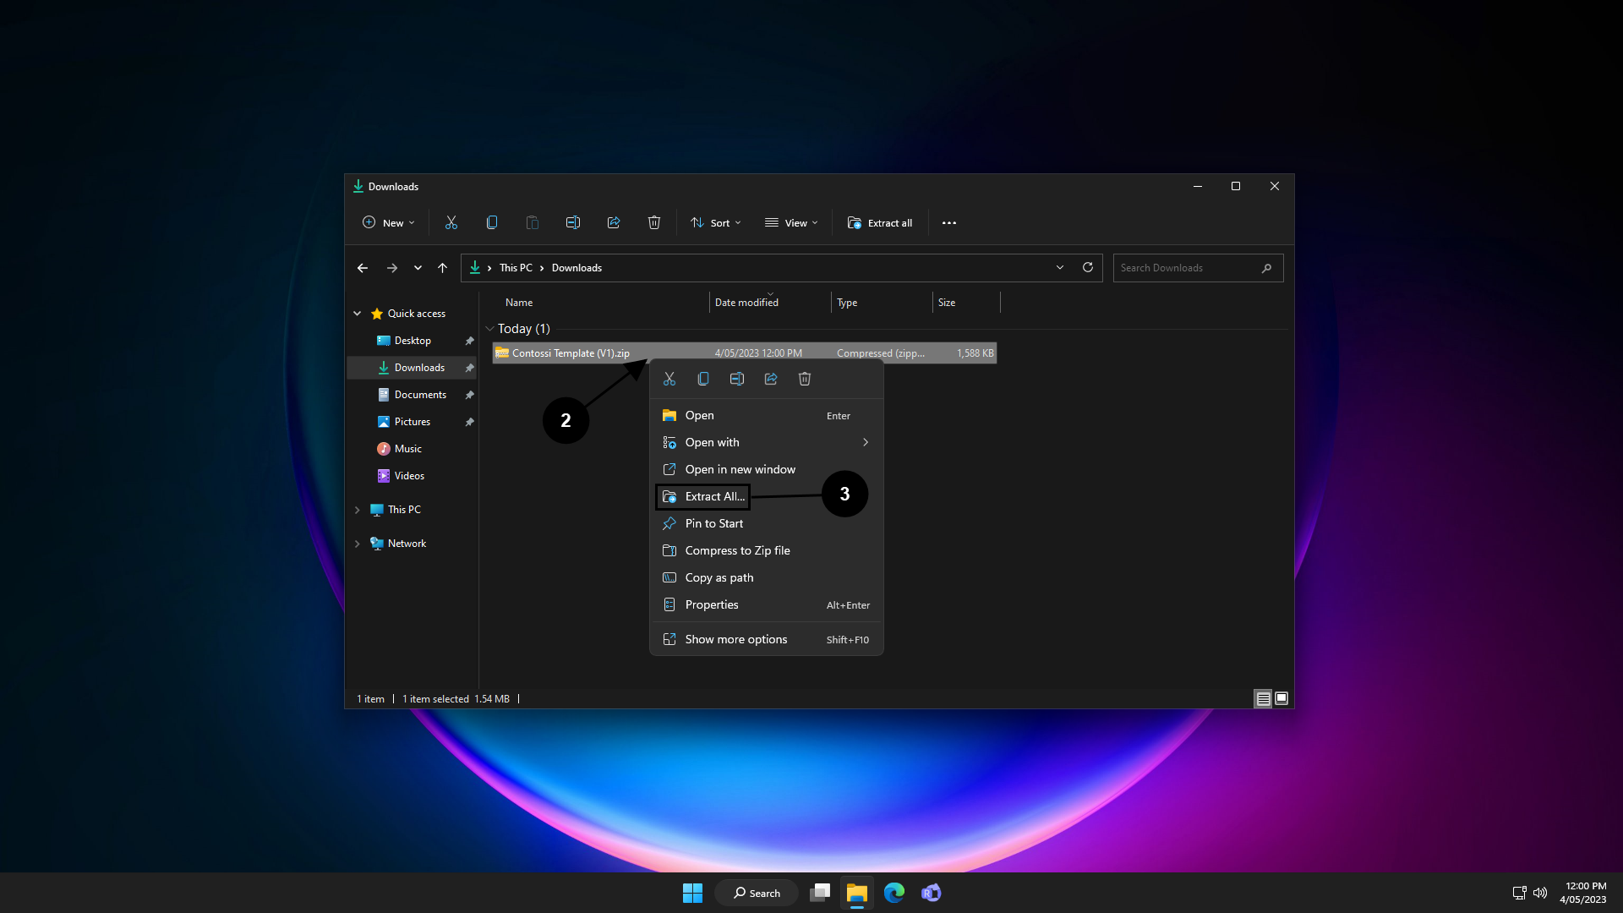
Task: Click the Cut icon in the toolbar
Action: [451, 222]
